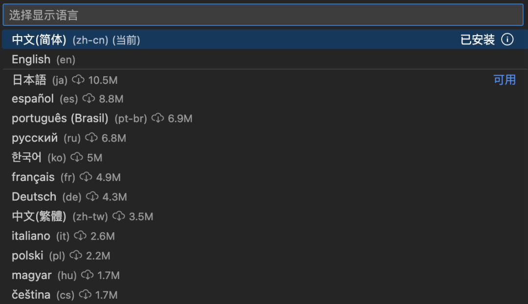528x304 pixels.
Task: Choose the Deutsch (de) language entry
Action: point(34,197)
